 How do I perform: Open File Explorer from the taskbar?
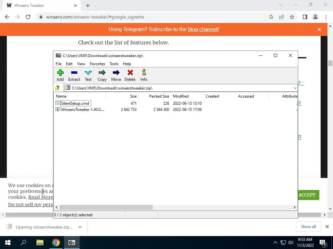pyautogui.click(x=40, y=243)
